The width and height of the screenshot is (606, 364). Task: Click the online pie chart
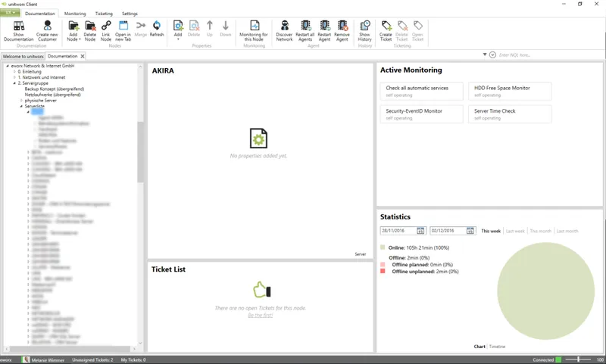point(545,291)
